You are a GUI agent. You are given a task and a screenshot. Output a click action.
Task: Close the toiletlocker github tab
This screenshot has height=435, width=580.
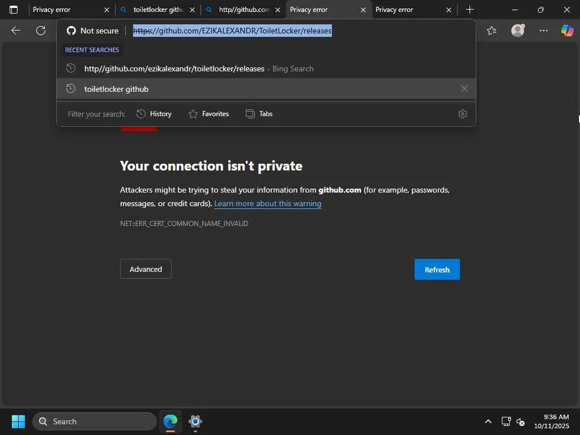193,10
